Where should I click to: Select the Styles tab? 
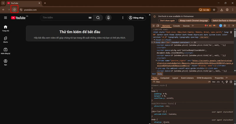point(155,78)
